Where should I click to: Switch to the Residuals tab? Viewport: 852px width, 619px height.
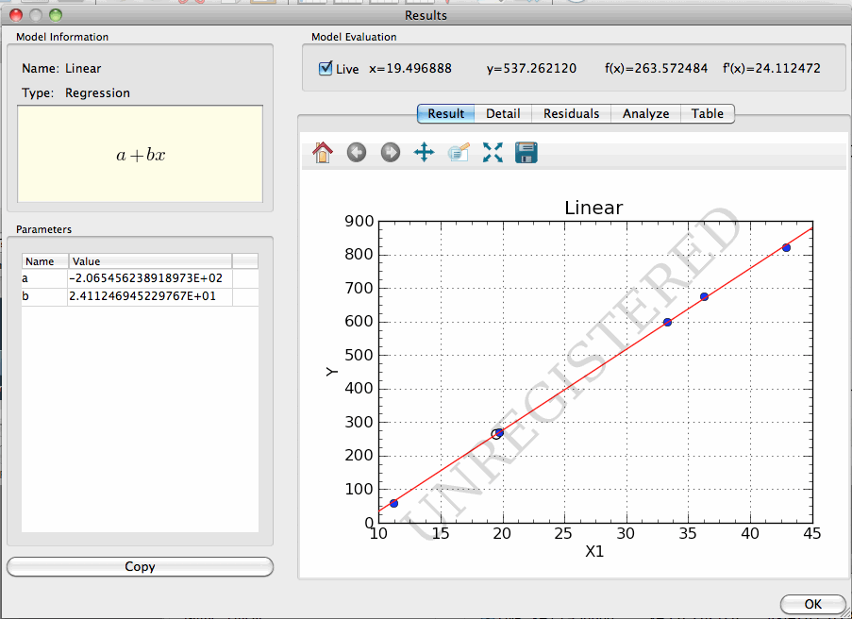(571, 113)
